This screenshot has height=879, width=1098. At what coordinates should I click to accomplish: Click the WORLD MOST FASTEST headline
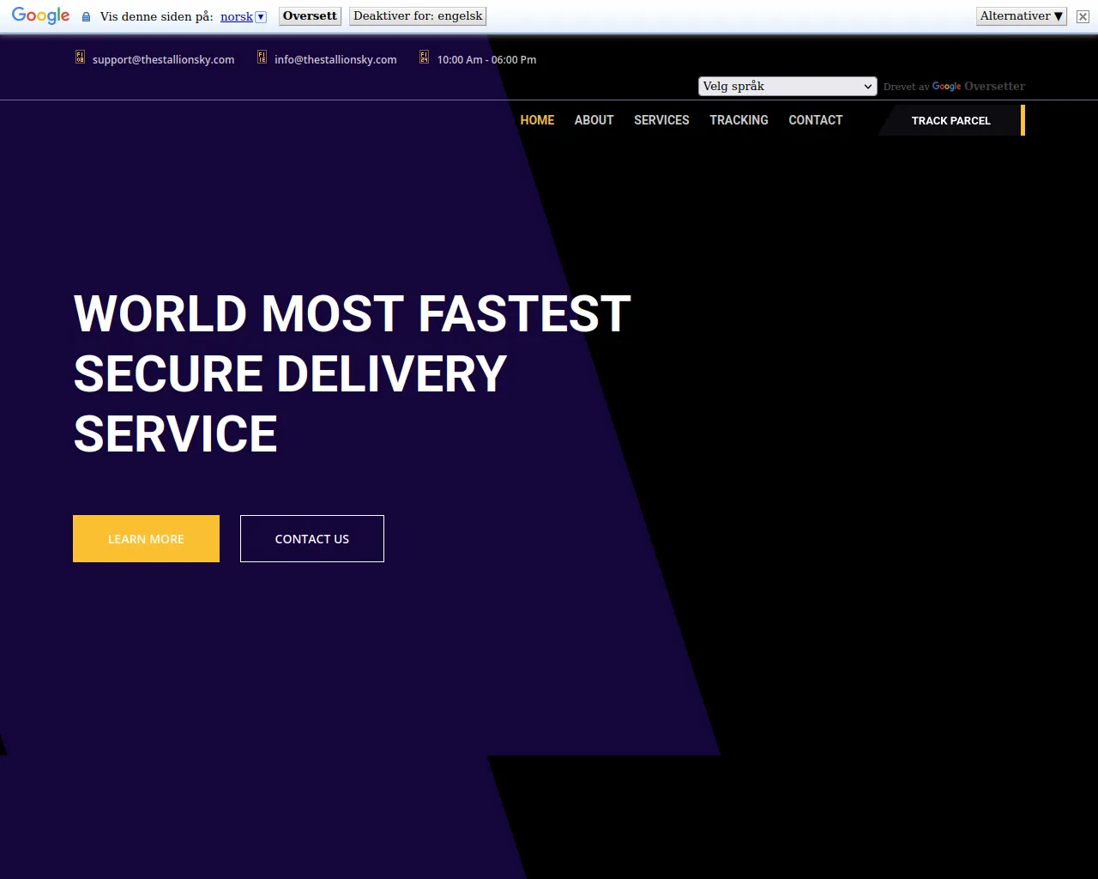[352, 313]
